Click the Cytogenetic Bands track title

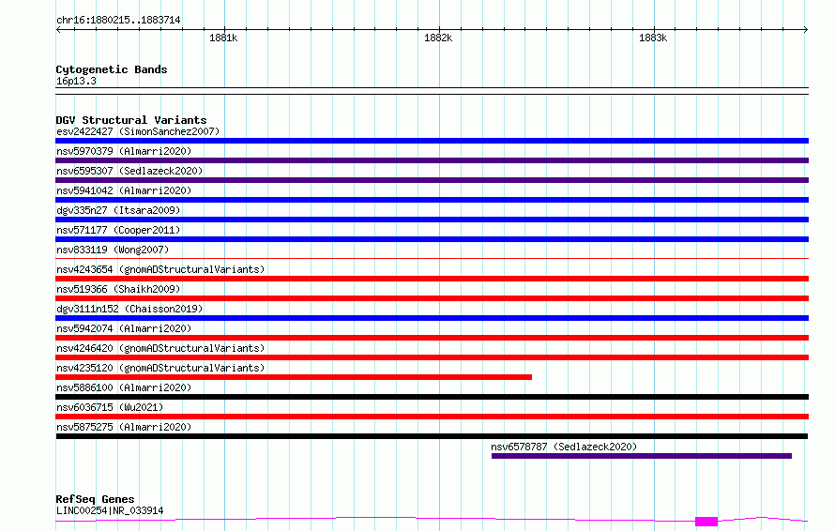pos(112,69)
